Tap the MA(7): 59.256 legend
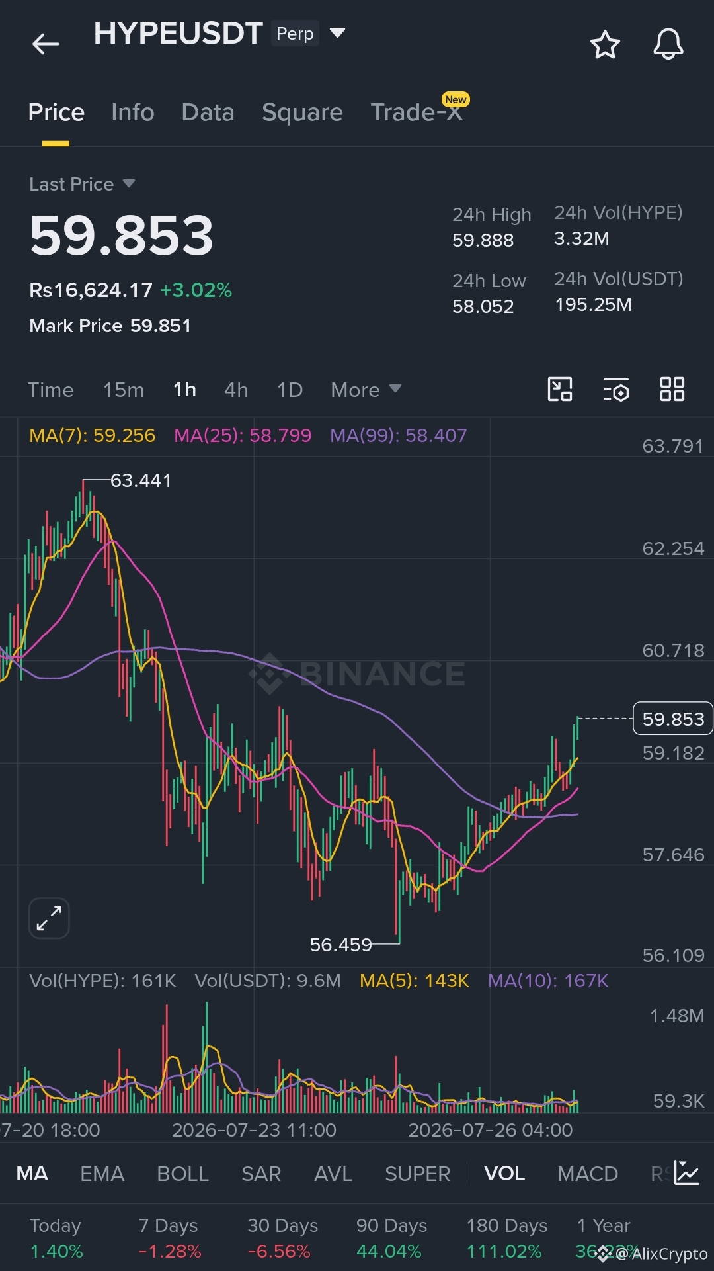This screenshot has height=1271, width=714. [92, 435]
